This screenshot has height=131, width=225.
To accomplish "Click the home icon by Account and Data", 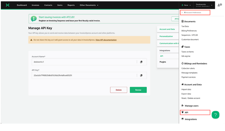I will click(x=183, y=84).
